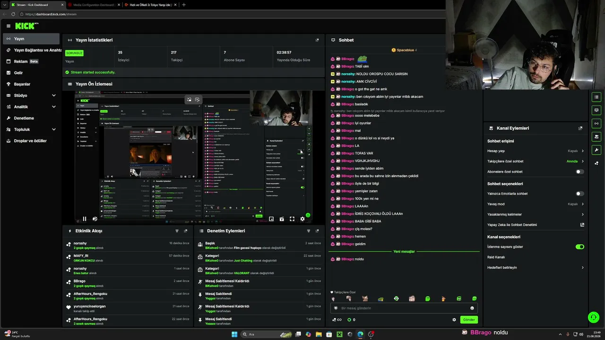The width and height of the screenshot is (605, 340).
Task: Select the list widget icon in right rail
Action: [x=596, y=97]
